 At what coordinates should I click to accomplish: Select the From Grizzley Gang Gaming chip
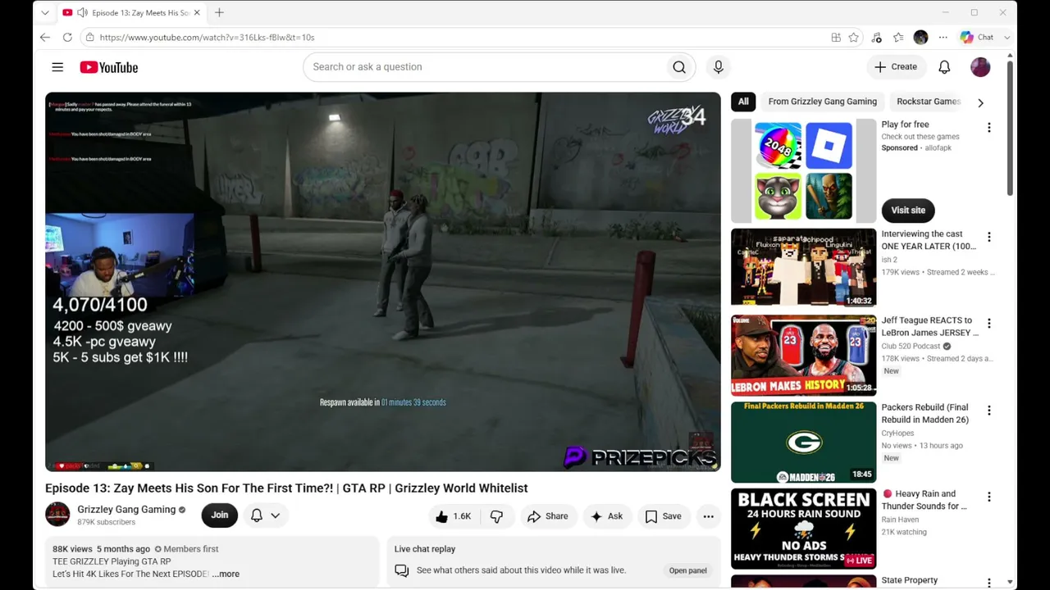coord(823,102)
